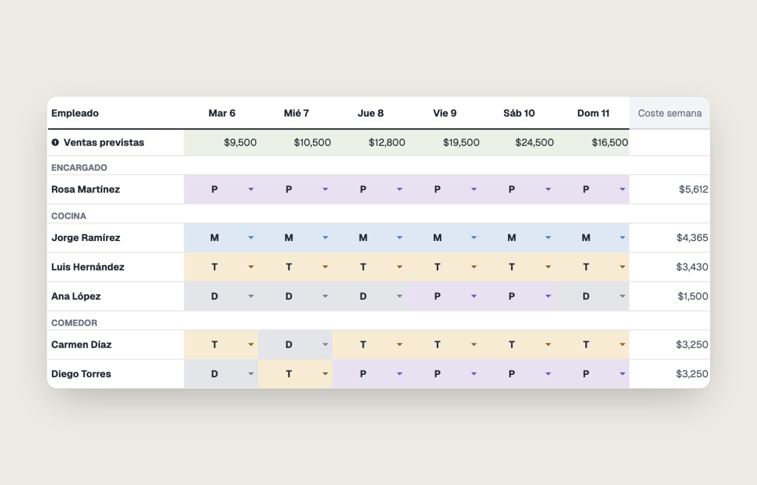The width and height of the screenshot is (757, 485).
Task: Select the Jorge Ramírez employee name
Action: pyautogui.click(x=86, y=238)
